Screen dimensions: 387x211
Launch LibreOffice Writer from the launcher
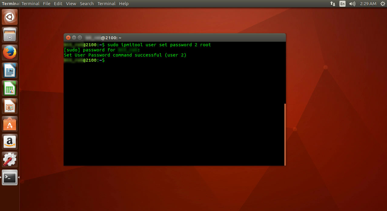tap(10, 70)
